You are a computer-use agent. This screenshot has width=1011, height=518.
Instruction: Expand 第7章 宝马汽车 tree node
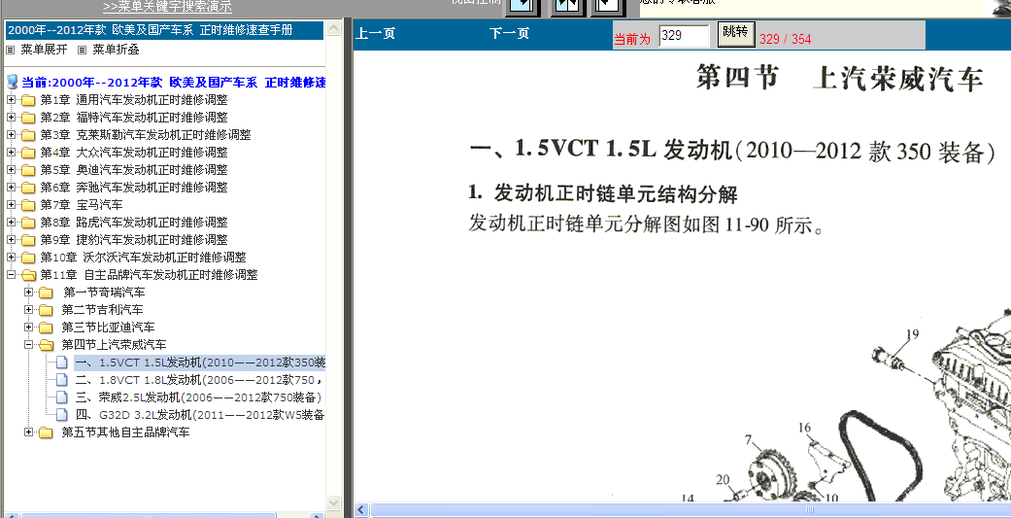[11, 204]
